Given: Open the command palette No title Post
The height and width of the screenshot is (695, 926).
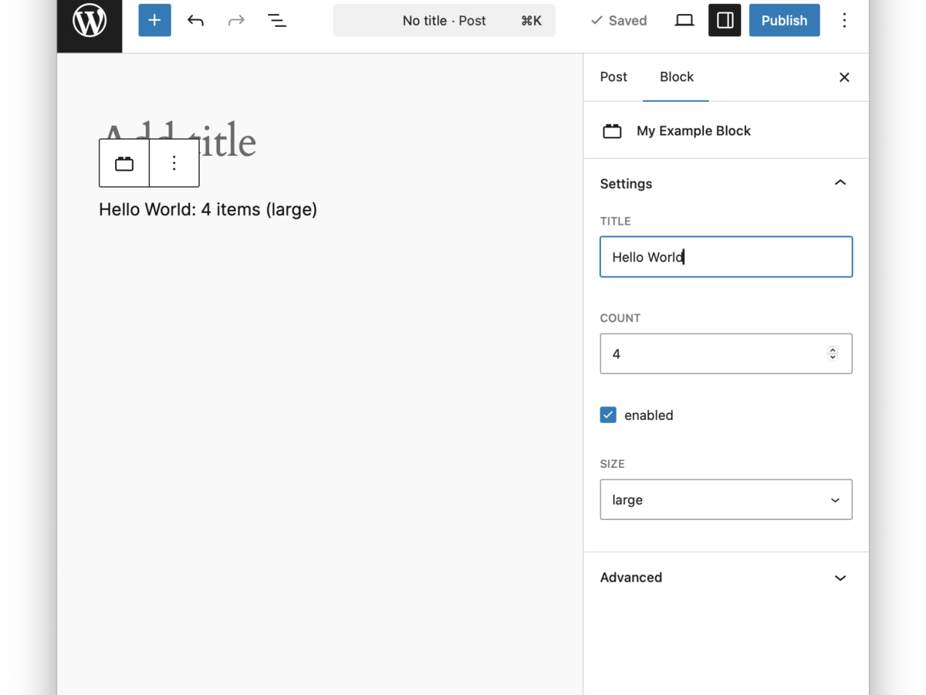Looking at the screenshot, I should click(444, 20).
